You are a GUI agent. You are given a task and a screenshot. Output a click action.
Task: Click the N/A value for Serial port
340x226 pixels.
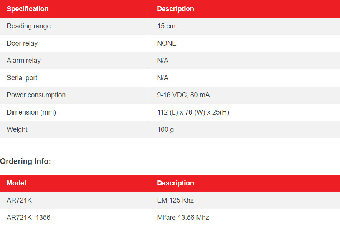pyautogui.click(x=163, y=78)
